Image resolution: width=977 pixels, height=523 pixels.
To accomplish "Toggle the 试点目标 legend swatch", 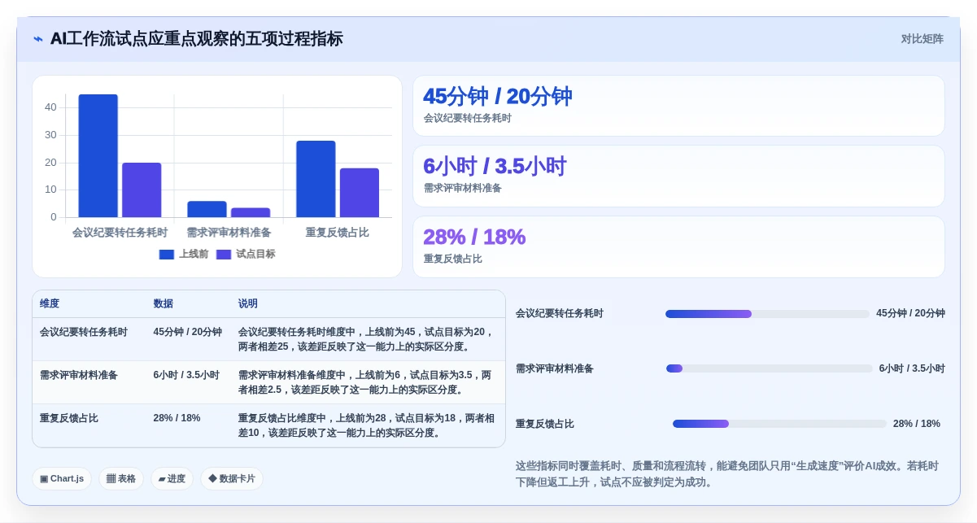I will [224, 255].
